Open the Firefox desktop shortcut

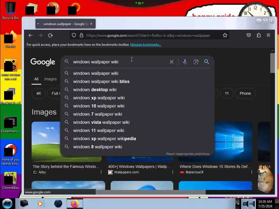11,39
